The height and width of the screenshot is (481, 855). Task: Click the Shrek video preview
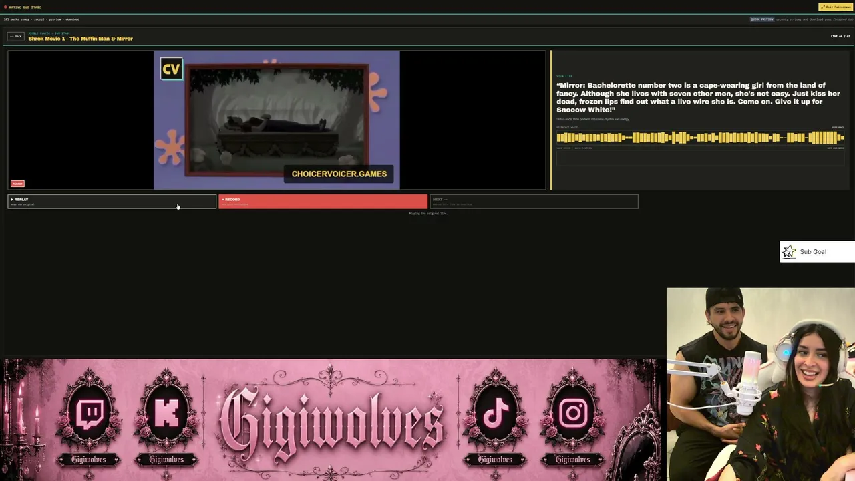(277, 120)
